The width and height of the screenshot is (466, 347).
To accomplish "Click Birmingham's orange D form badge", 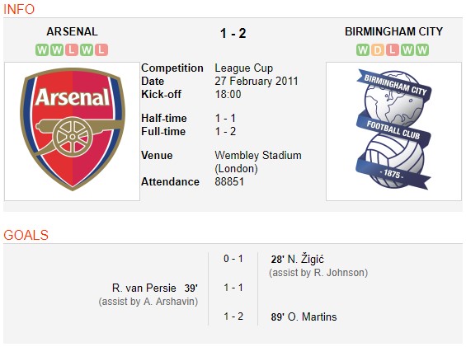I will (378, 50).
